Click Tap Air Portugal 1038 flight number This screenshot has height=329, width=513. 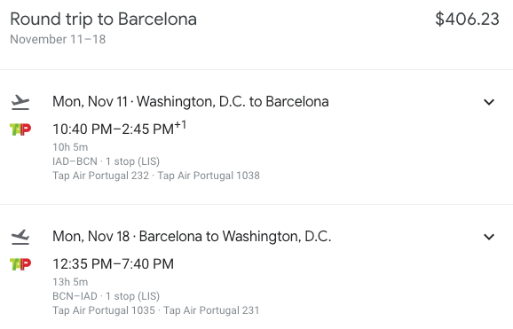[209, 176]
